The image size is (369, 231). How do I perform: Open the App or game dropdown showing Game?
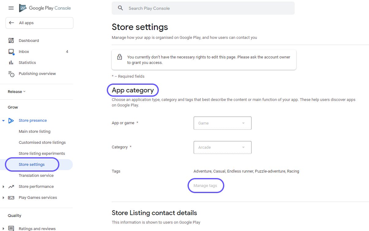point(222,123)
